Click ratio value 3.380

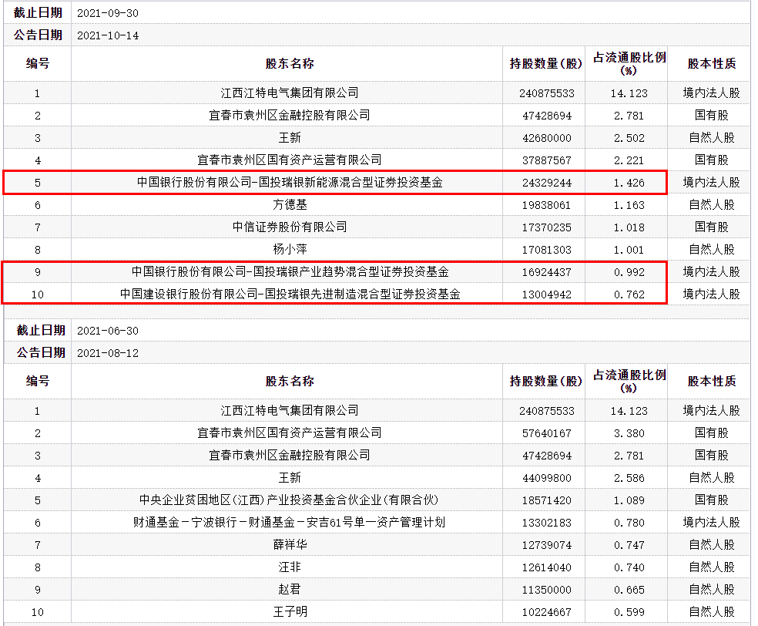tap(629, 433)
